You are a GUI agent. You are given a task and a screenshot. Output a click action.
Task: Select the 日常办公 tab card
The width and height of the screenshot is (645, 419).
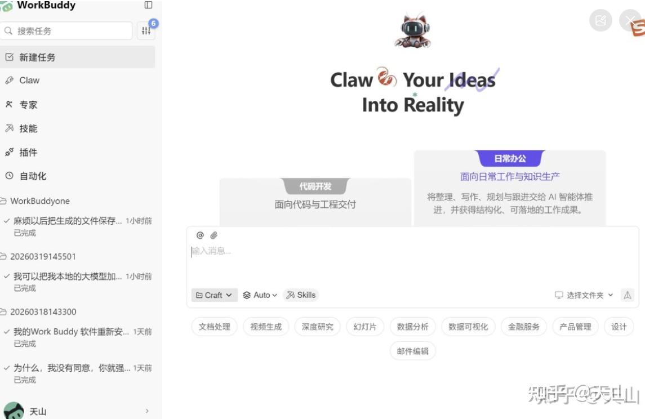point(510,188)
